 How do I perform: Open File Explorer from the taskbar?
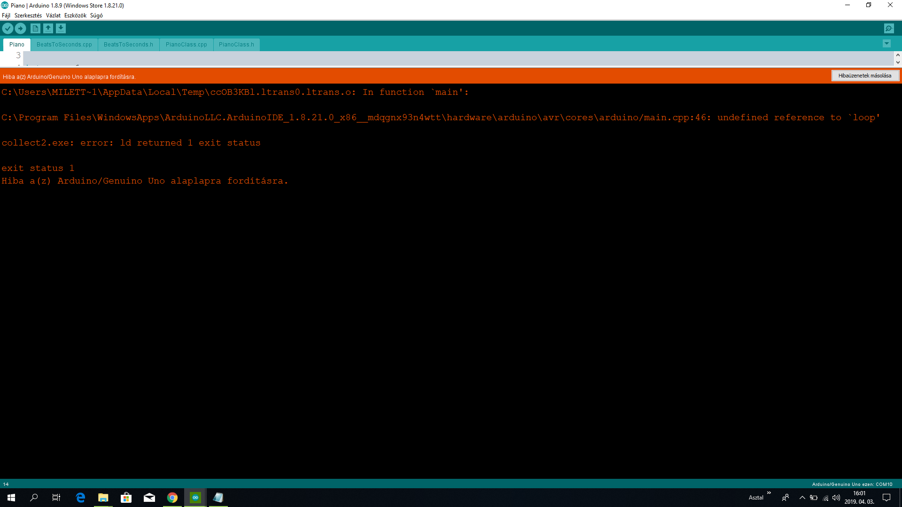tap(103, 498)
